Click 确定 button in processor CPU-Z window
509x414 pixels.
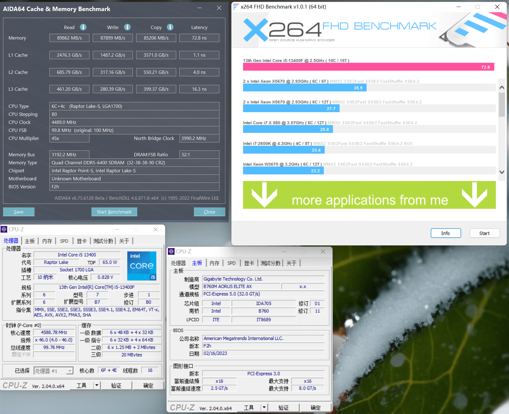pos(148,386)
